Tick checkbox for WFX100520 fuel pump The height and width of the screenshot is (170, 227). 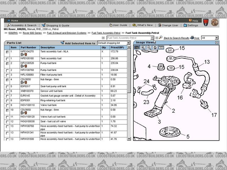[x=7, y=64]
